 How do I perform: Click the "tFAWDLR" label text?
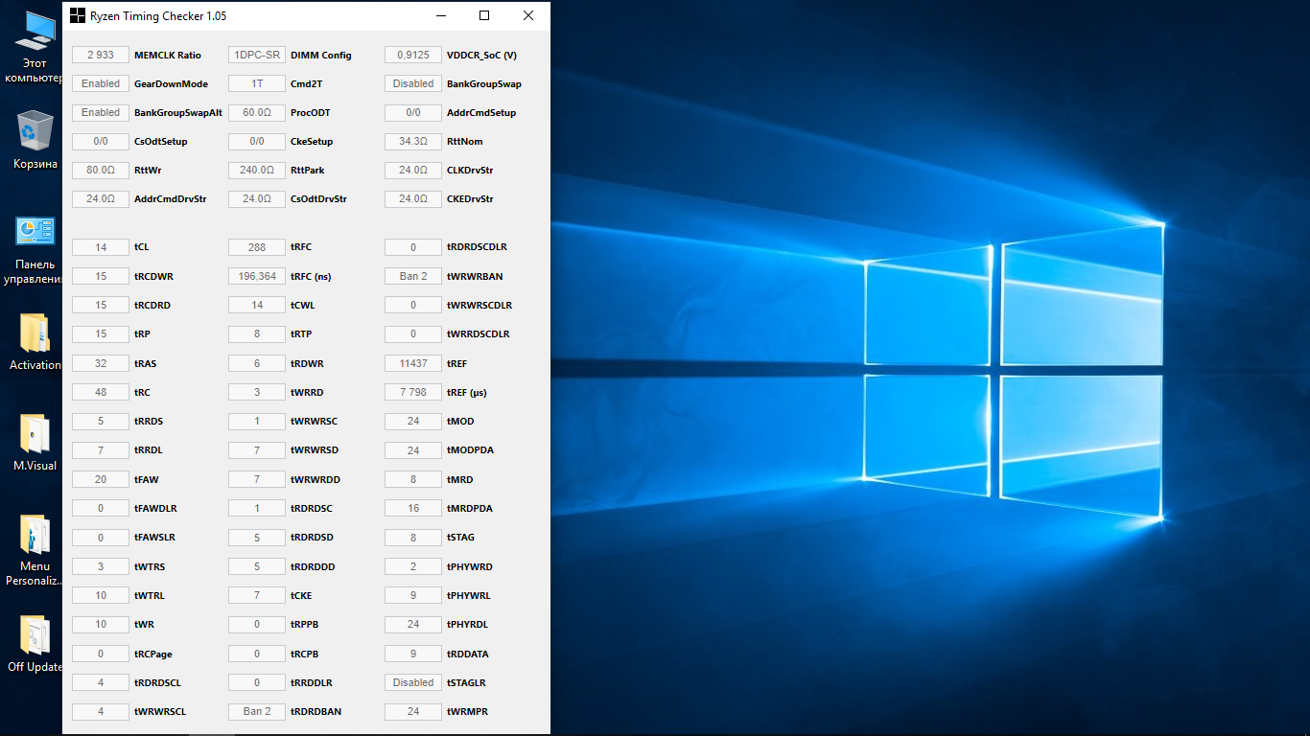tap(155, 509)
